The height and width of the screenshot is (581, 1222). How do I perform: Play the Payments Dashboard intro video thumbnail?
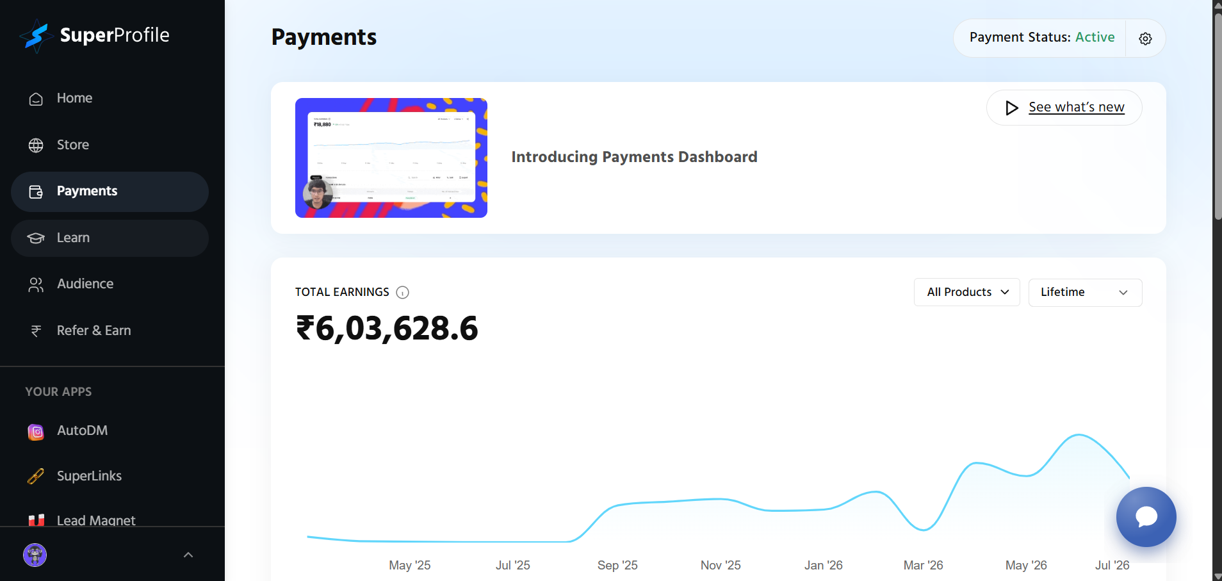[x=391, y=158]
